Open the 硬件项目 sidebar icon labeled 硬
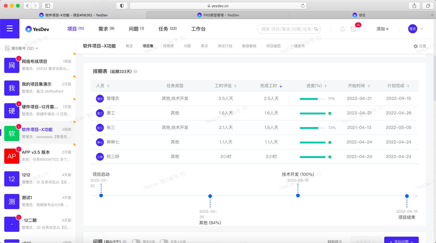Screen dimensions: 436x243 click(12, 111)
